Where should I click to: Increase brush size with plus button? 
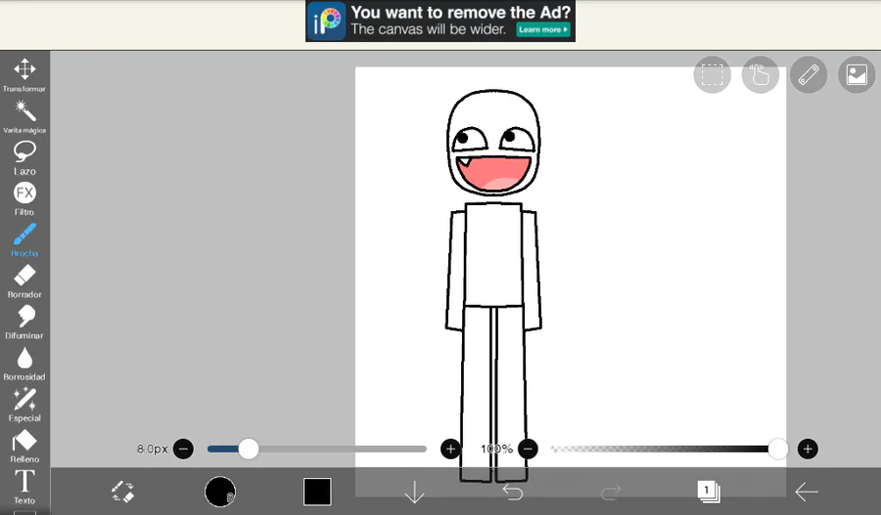click(x=450, y=449)
